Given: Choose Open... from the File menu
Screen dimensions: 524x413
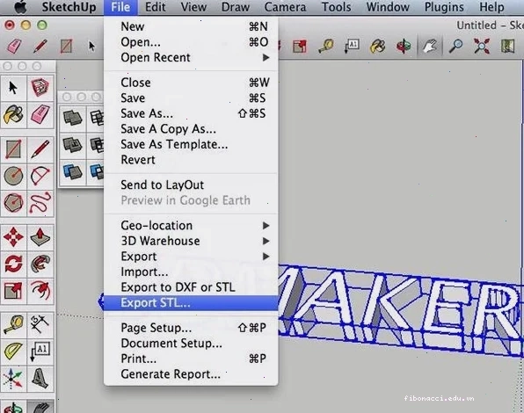Looking at the screenshot, I should coord(191,41).
